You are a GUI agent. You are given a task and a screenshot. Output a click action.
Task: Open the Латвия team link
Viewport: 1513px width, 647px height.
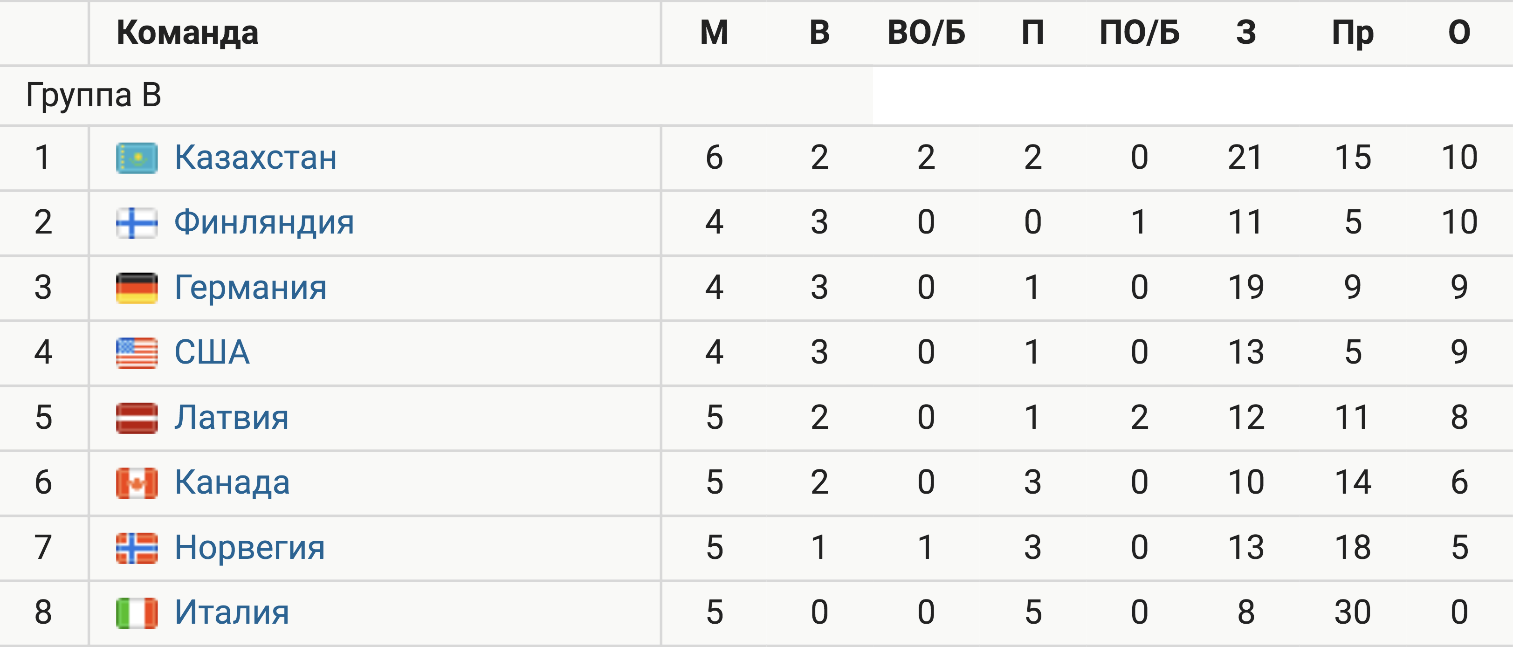(232, 418)
